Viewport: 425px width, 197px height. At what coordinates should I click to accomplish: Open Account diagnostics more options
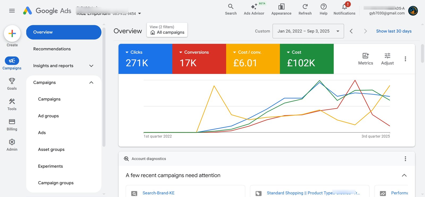point(405,159)
